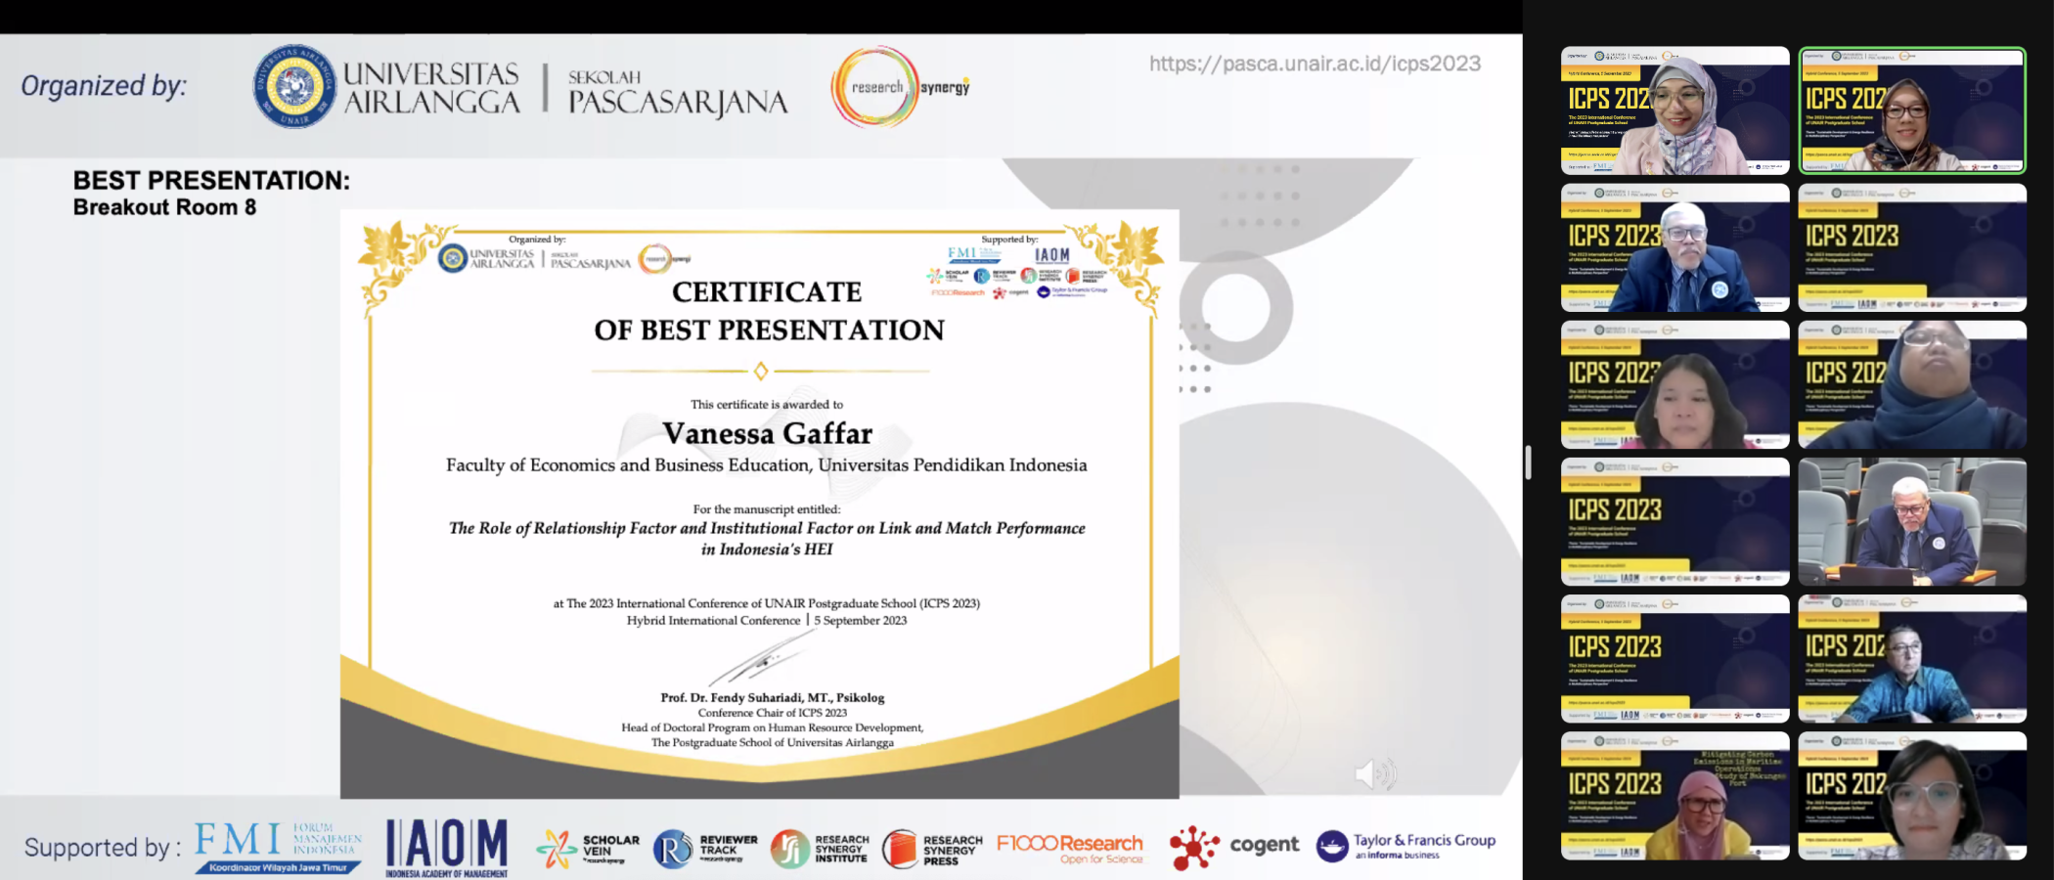Select video of man in blue batik shirt
Image resolution: width=2054 pixels, height=880 pixels.
(1912, 658)
